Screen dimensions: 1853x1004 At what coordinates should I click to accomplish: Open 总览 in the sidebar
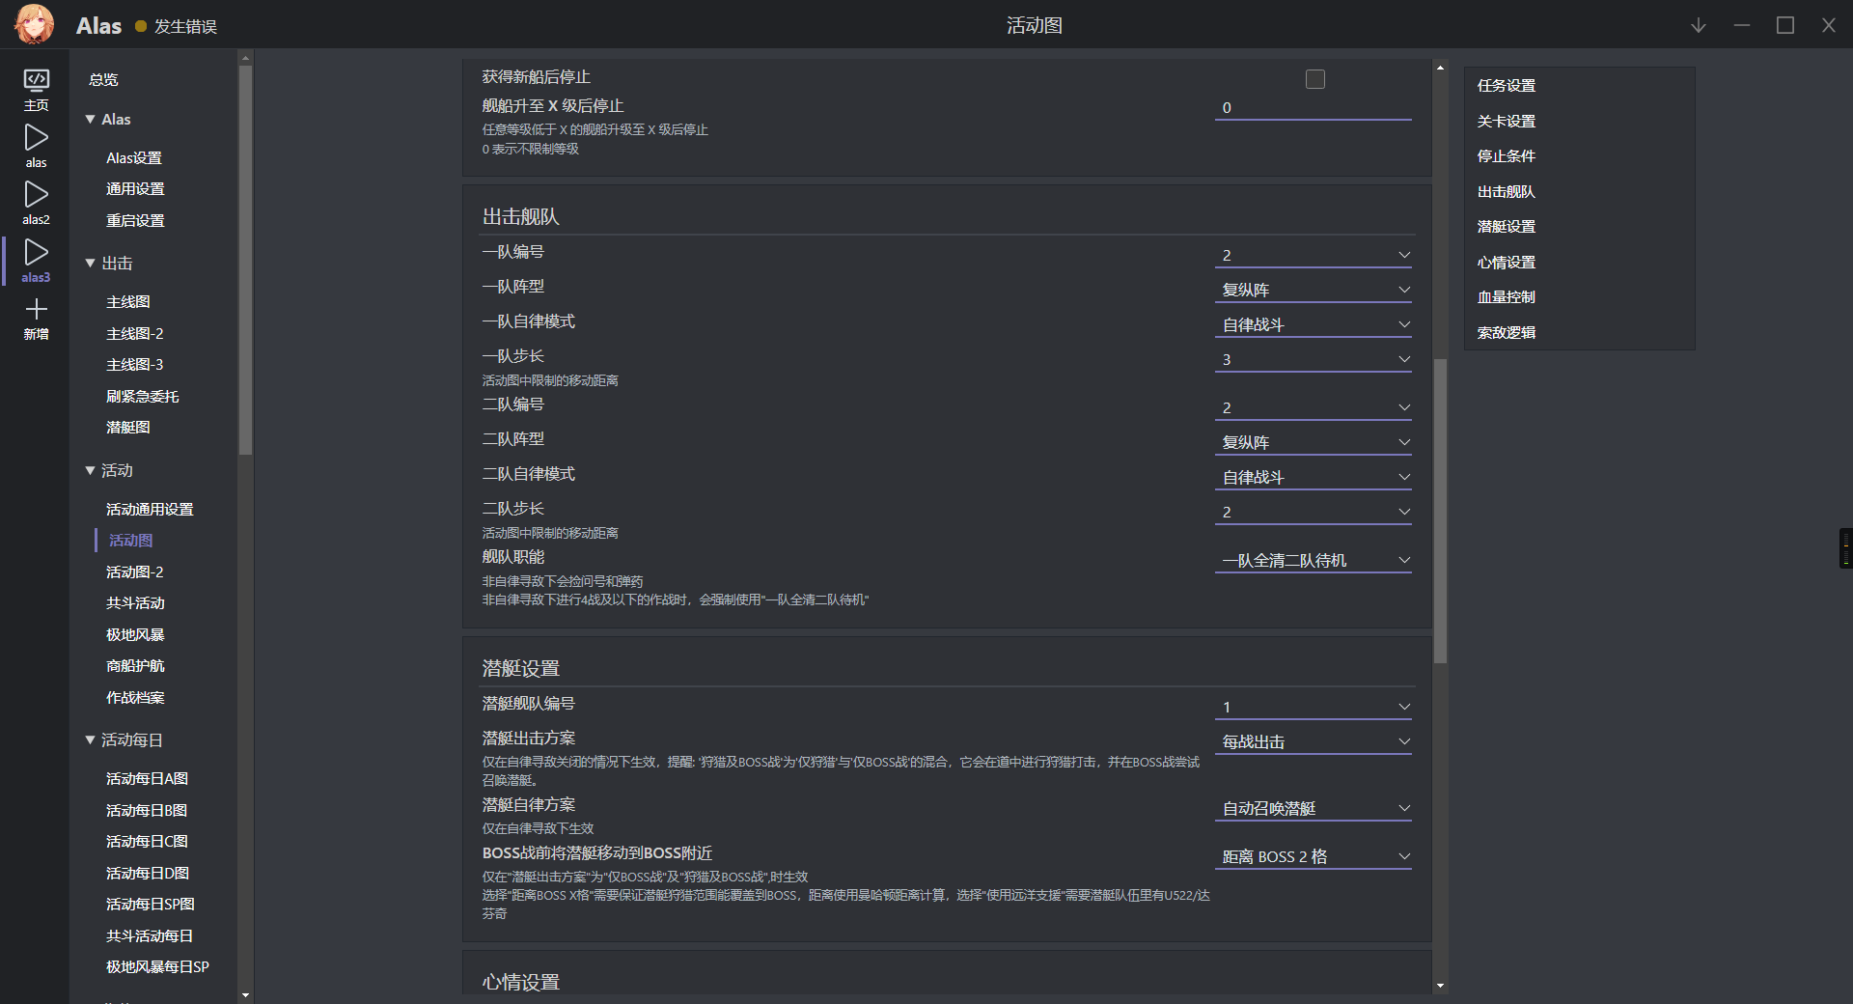pyautogui.click(x=103, y=79)
